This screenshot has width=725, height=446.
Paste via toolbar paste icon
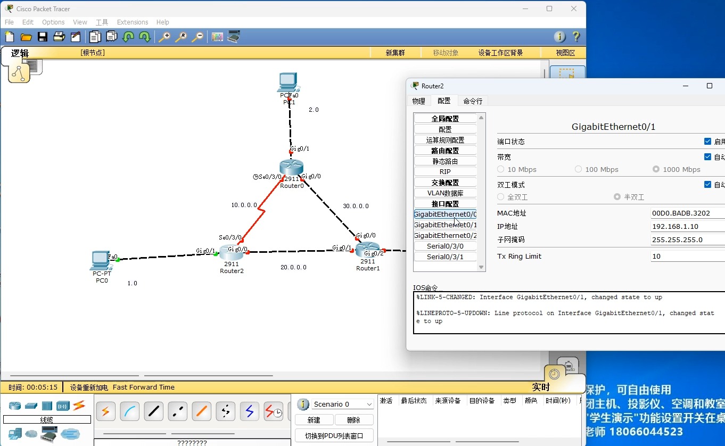(x=112, y=37)
